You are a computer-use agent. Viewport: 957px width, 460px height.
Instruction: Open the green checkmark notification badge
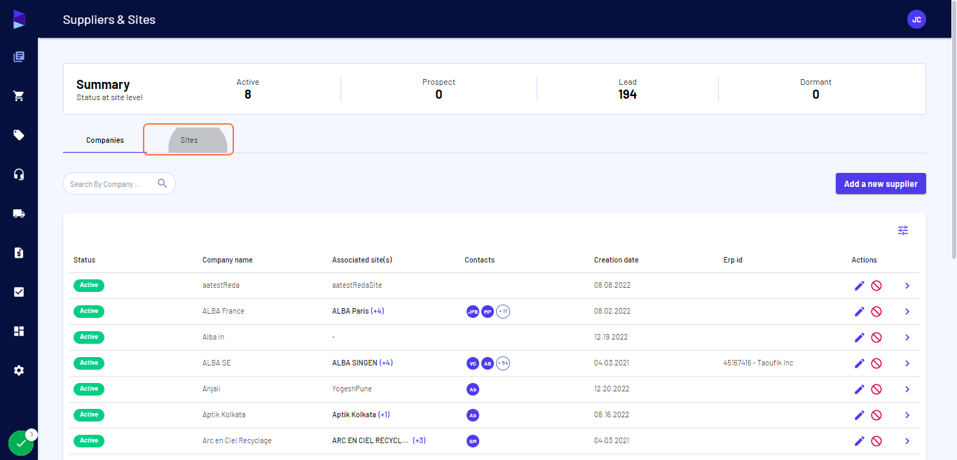pos(21,443)
